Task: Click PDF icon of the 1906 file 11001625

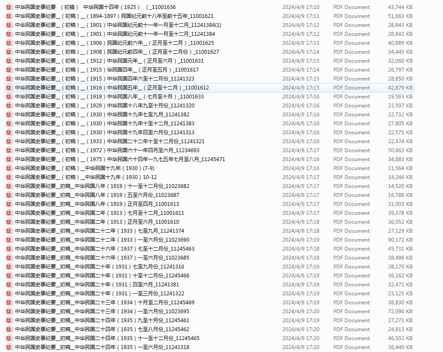Action: coord(9,43)
